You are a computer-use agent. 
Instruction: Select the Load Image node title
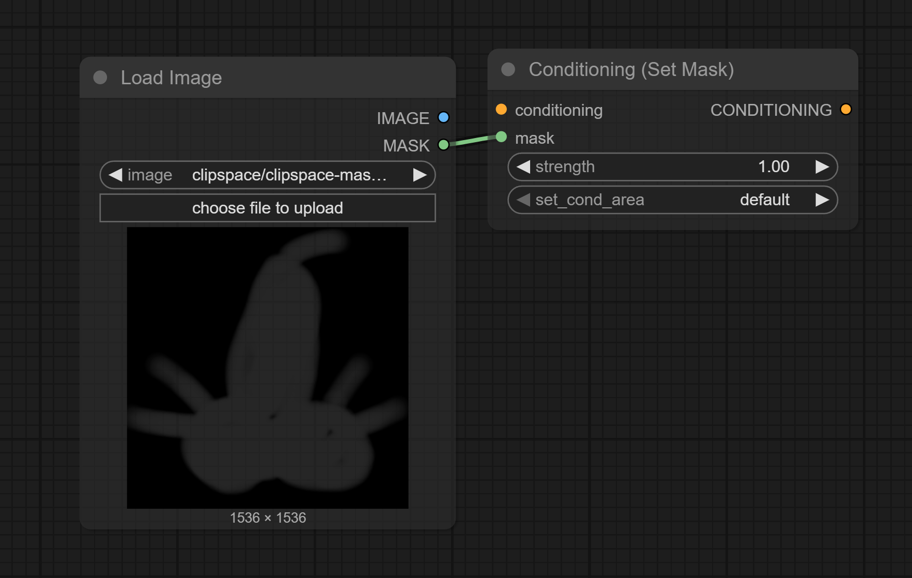pyautogui.click(x=172, y=78)
